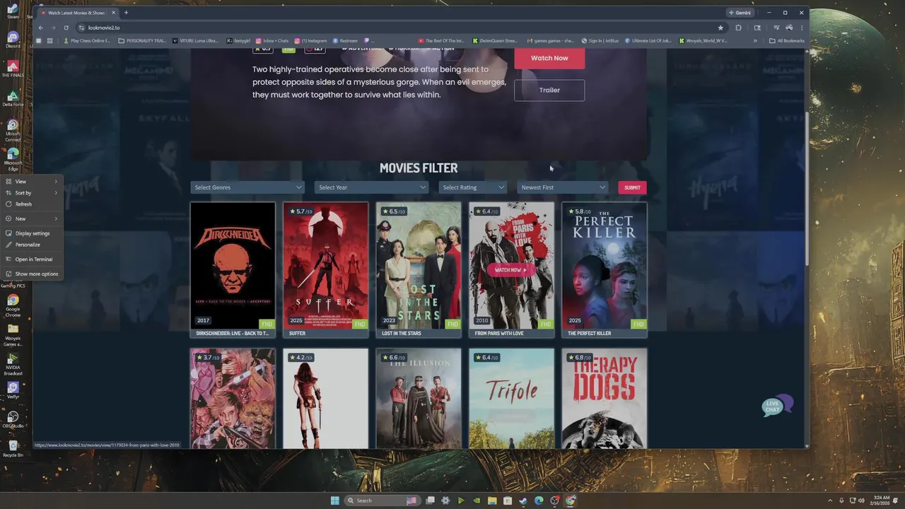Open the All Bookmarks folder
This screenshot has width=905, height=509.
pyautogui.click(x=787, y=41)
